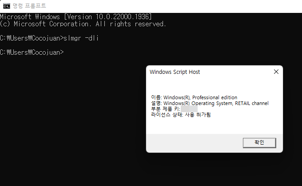Viewport: 302px width, 186px height.
Task: Click the Microsoft Windows version line
Action: (x=76, y=17)
